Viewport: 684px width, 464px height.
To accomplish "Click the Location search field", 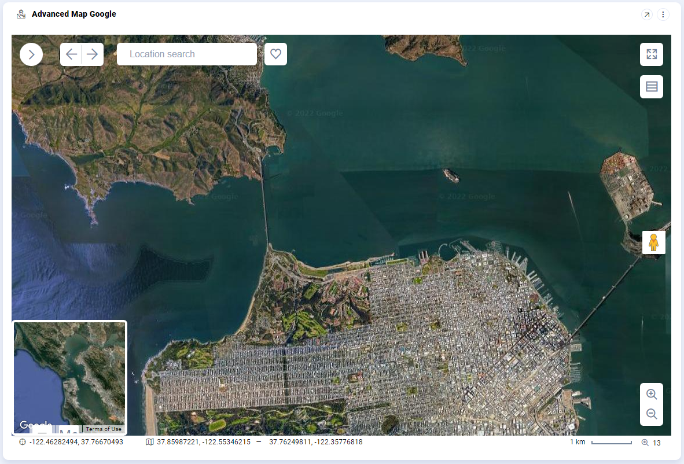I will tap(187, 54).
